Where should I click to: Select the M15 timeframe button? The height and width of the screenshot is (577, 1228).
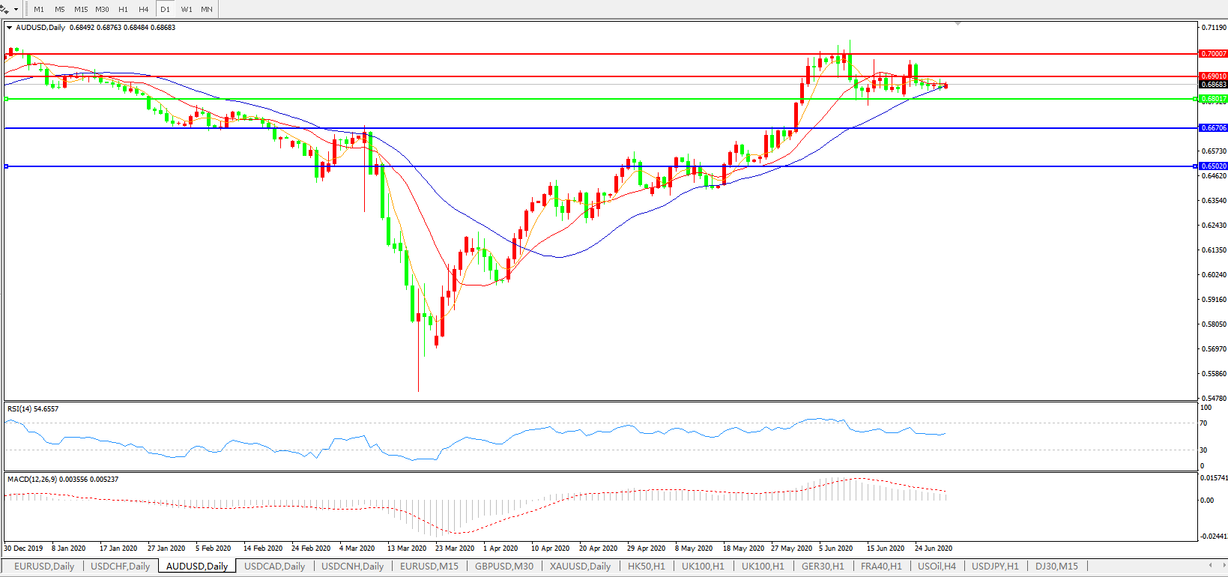pyautogui.click(x=81, y=10)
